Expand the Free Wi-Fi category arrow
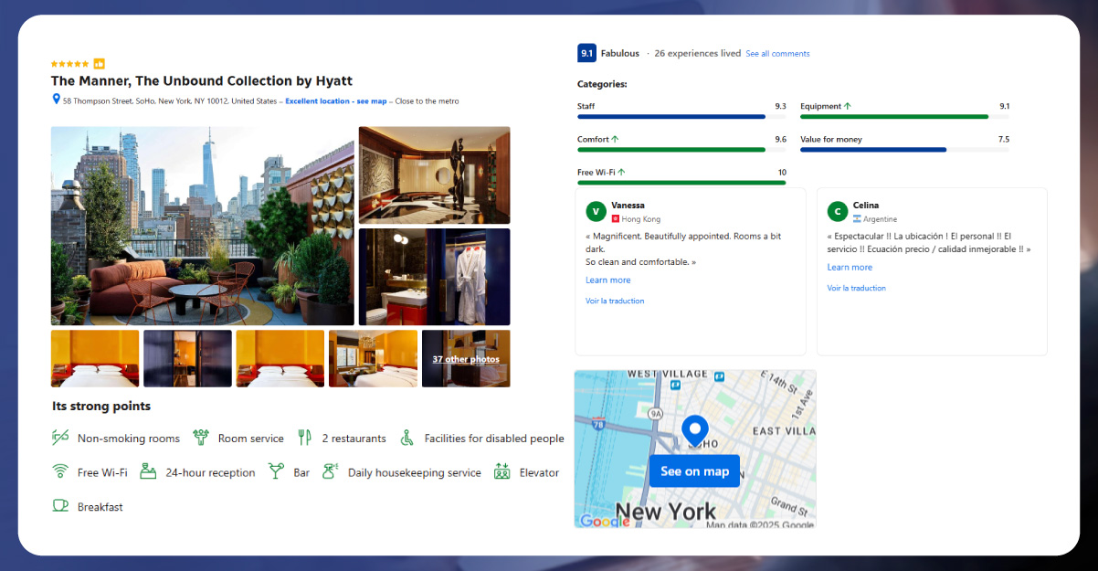This screenshot has height=571, width=1098. 623,171
